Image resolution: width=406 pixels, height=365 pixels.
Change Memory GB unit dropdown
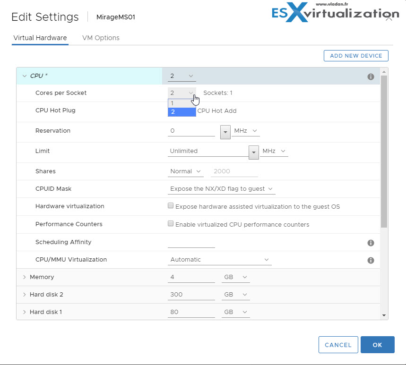click(236, 277)
